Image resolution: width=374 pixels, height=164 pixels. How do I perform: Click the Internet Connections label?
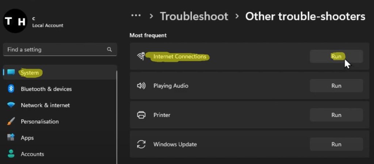pos(180,56)
